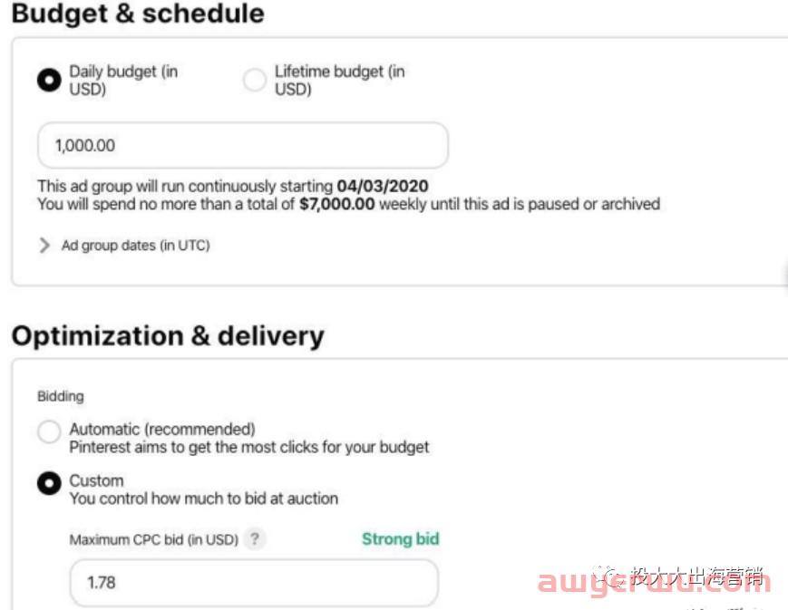The image size is (788, 610).
Task: Expand Ad group dates chevron
Action: (x=44, y=246)
